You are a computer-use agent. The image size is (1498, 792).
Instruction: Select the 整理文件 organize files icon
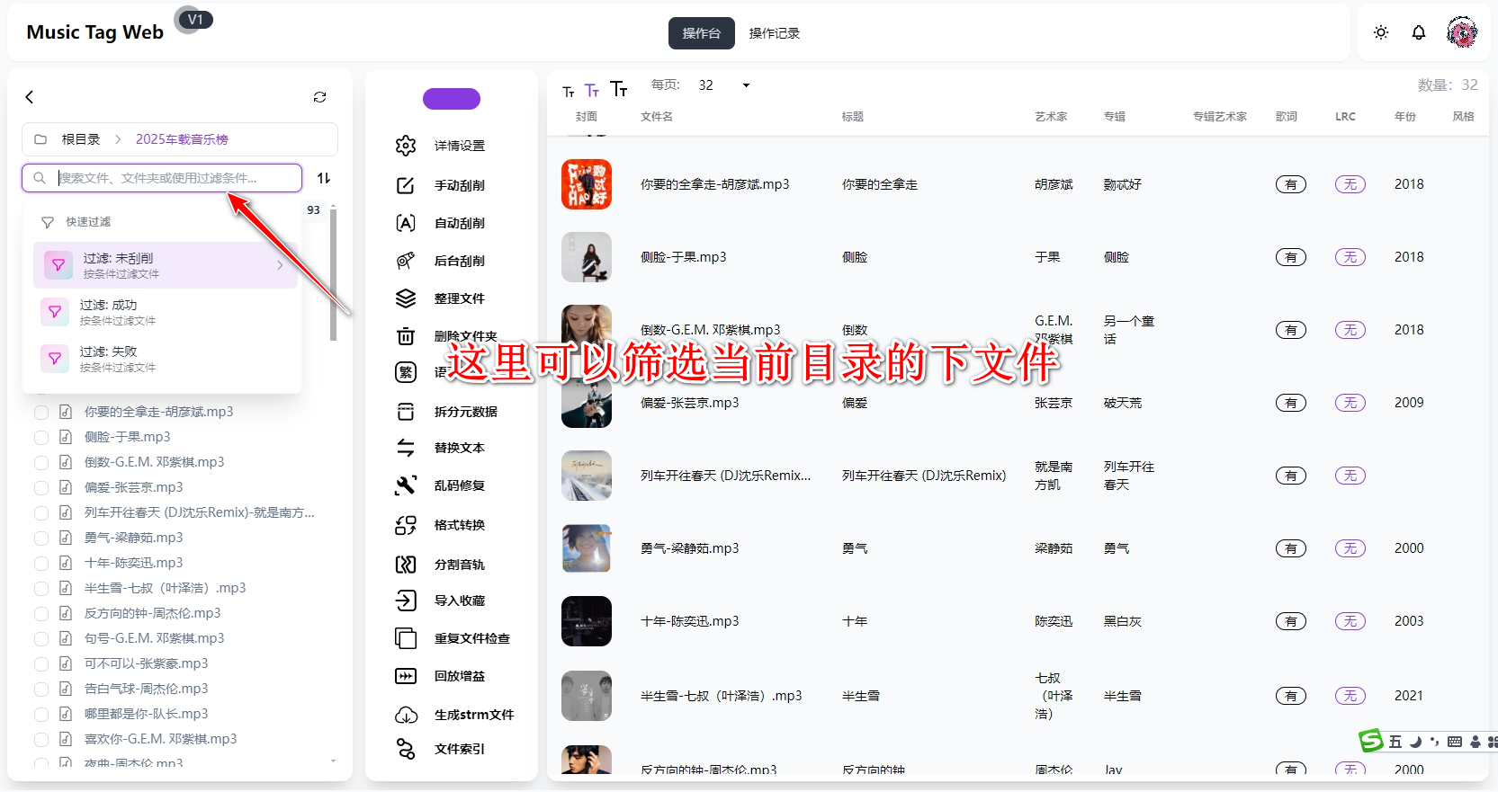406,298
